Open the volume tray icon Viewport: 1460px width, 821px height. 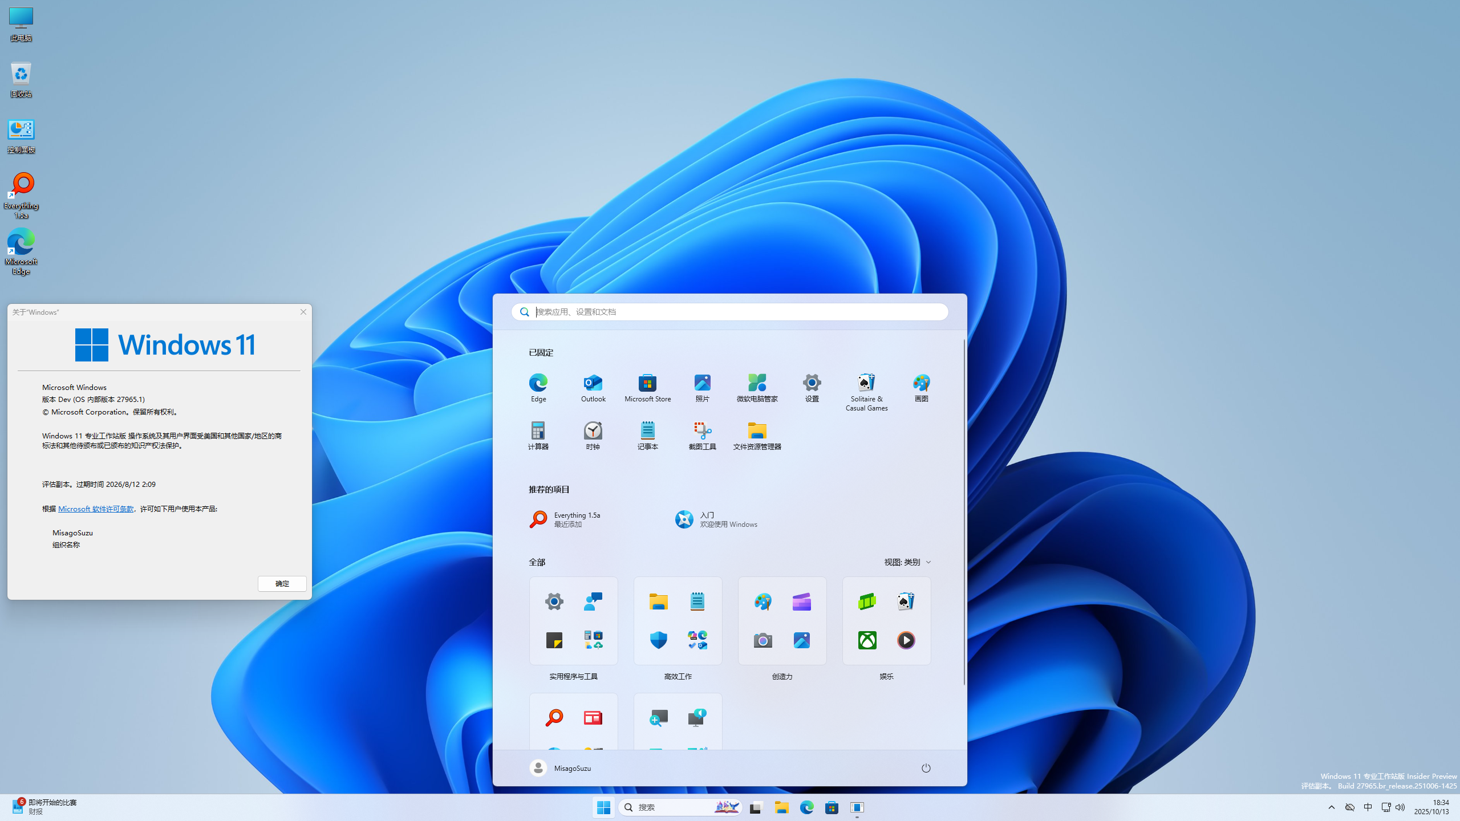(1401, 807)
